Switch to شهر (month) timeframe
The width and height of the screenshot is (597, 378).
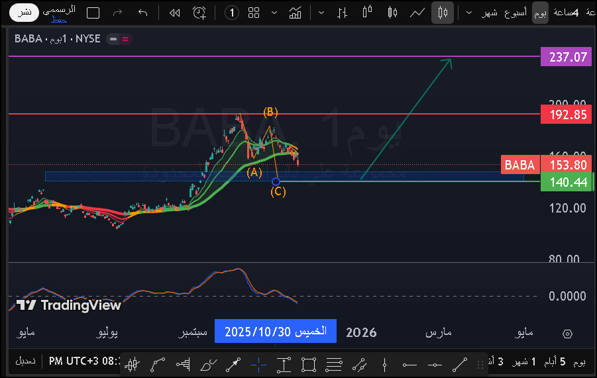[489, 13]
